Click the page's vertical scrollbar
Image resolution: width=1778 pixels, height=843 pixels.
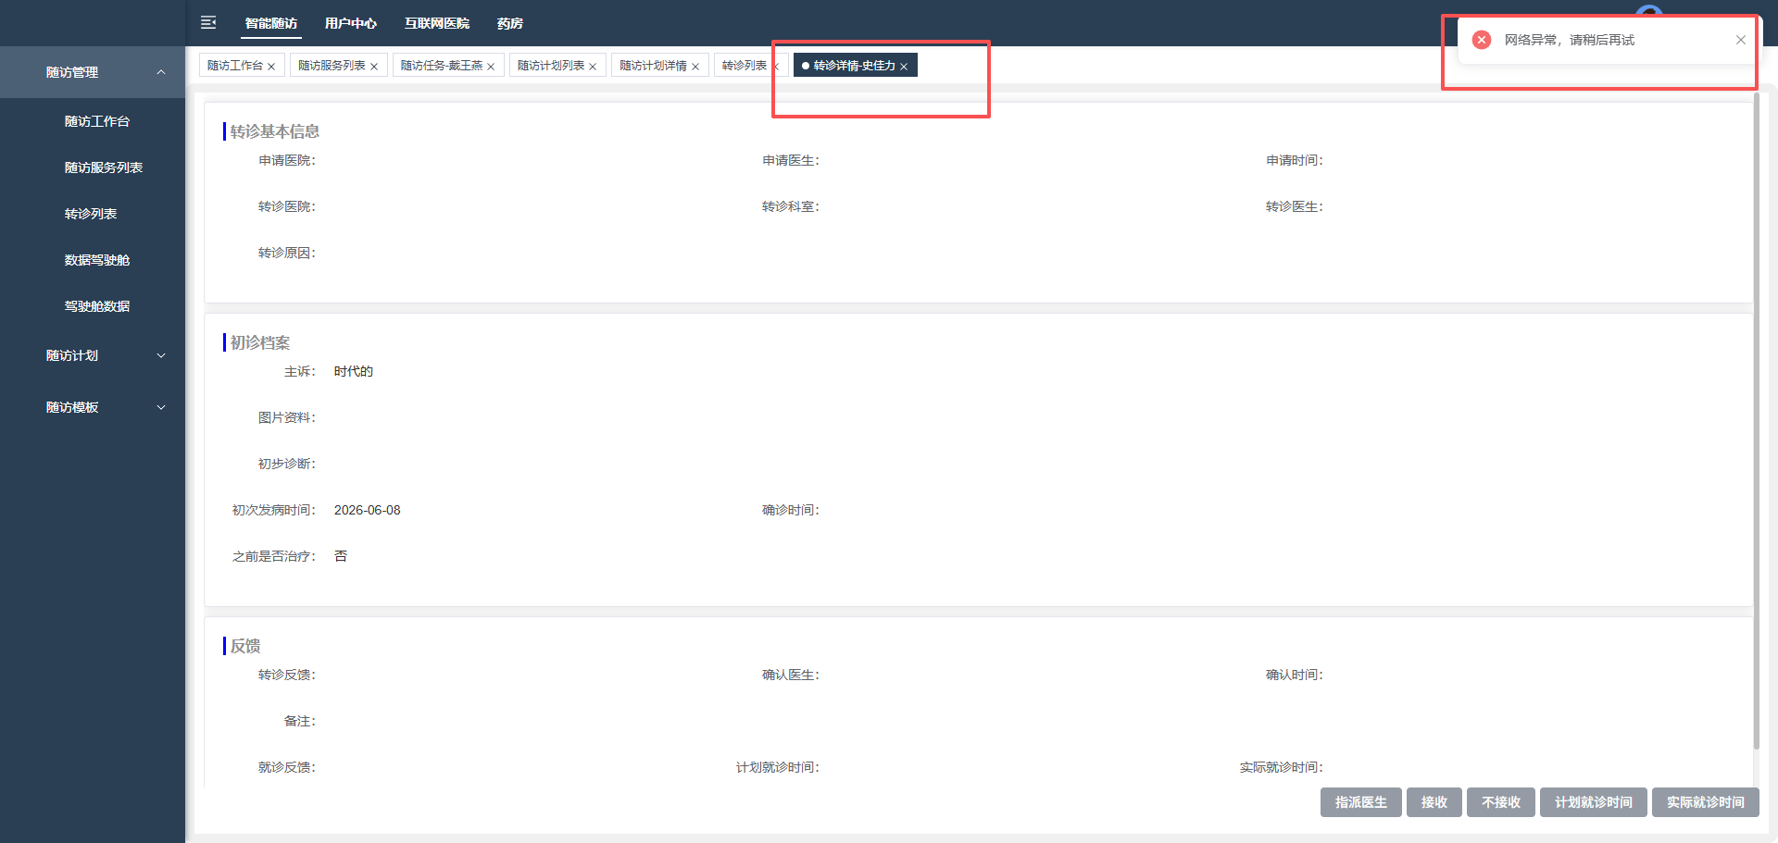[1756, 421]
